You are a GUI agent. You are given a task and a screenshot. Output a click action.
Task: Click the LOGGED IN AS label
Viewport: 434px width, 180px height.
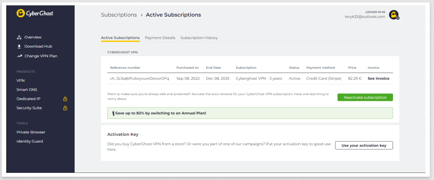(375, 12)
